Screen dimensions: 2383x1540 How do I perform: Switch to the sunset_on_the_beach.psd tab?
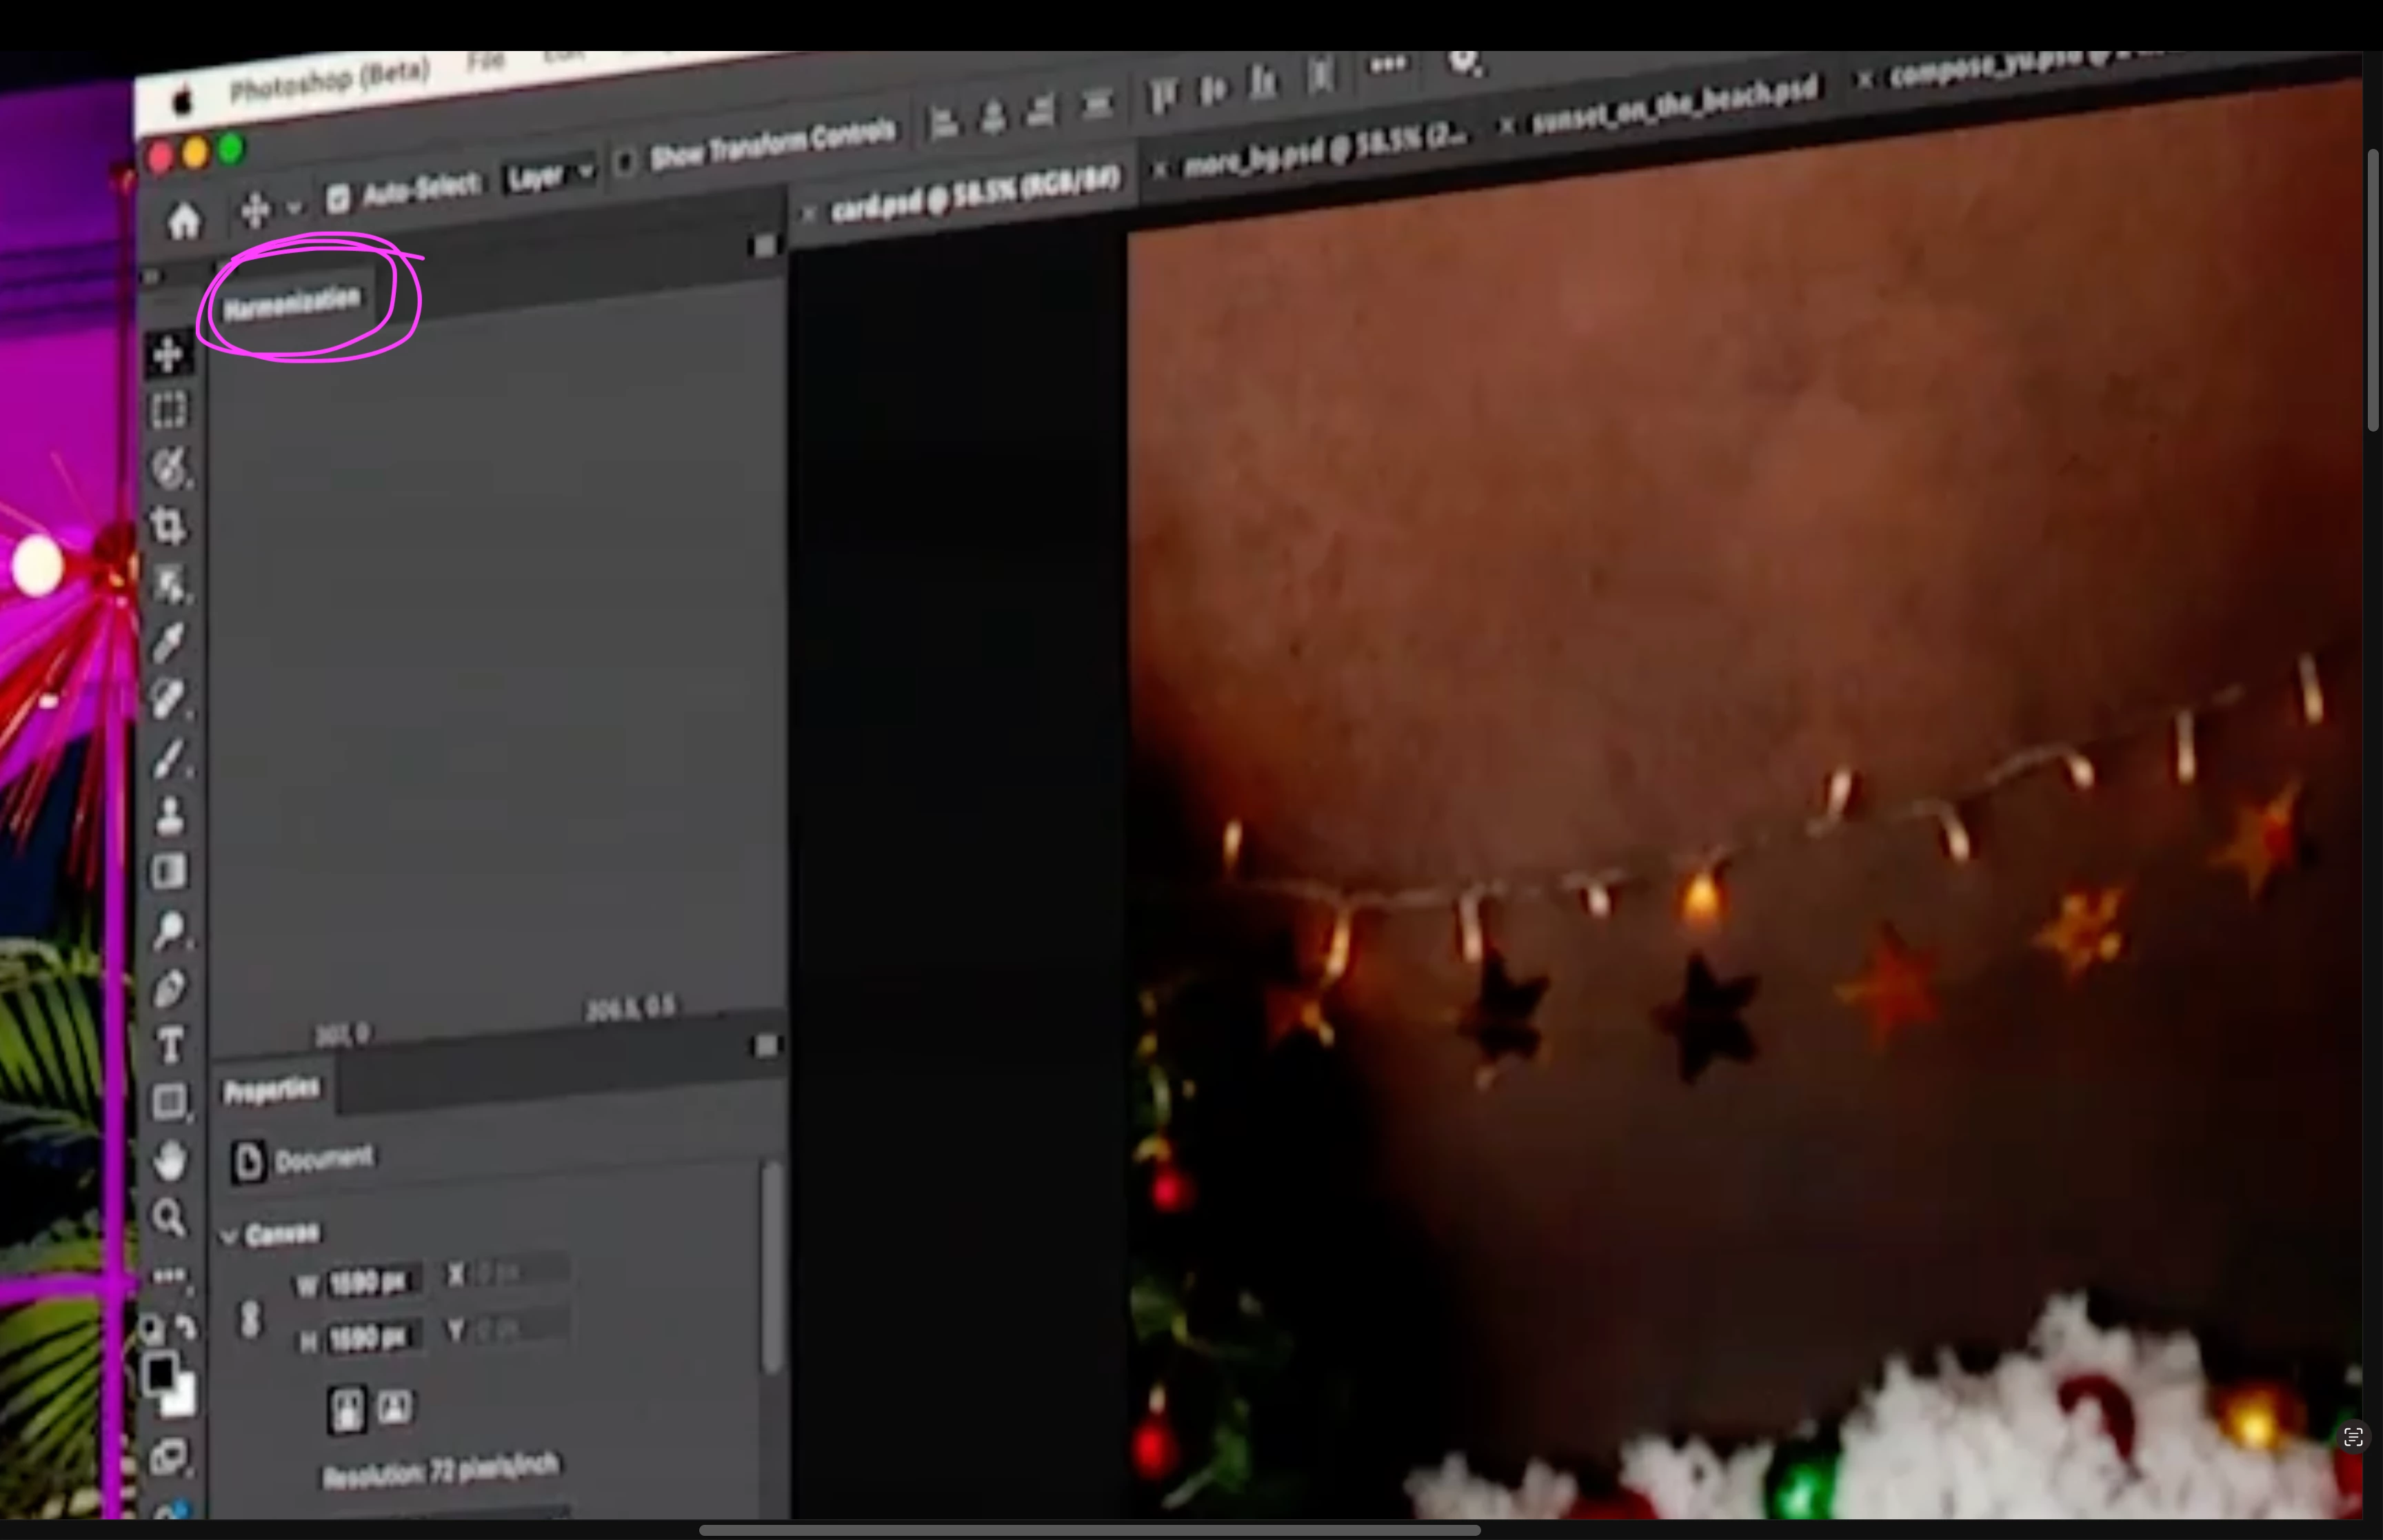pyautogui.click(x=1674, y=106)
